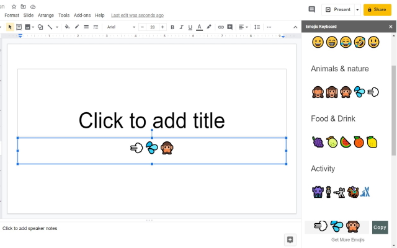Screen dimensions: 397x248
Task: Insert the space invader emoji
Action: point(318,192)
